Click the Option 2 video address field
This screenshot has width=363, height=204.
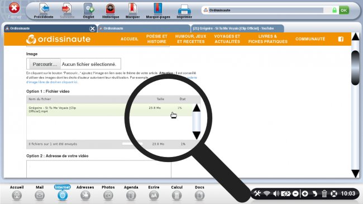point(99,169)
